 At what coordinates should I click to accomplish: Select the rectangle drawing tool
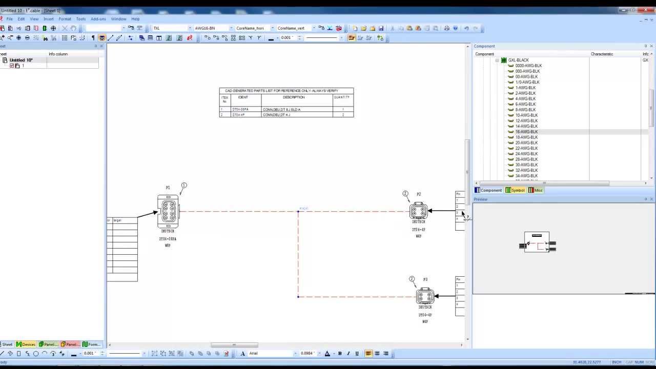pos(19,353)
